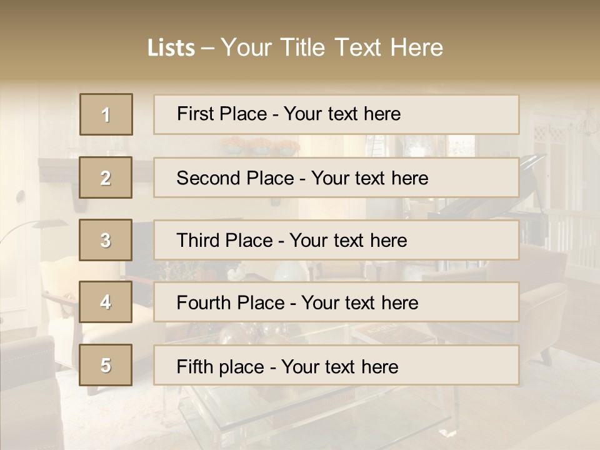Click the number 4 box
Screen dimensions: 600x450
[x=106, y=302]
